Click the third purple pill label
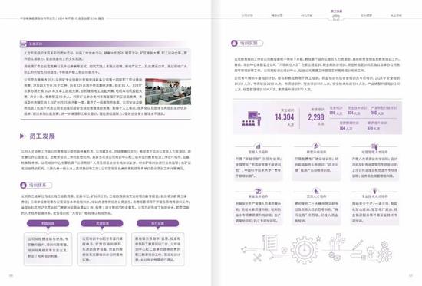The image size is (422, 286). (x=158, y=223)
